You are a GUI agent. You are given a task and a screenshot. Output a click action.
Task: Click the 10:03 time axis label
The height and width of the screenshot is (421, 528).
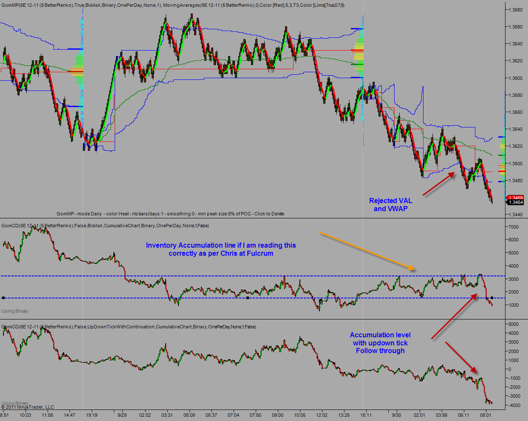pos(25,415)
